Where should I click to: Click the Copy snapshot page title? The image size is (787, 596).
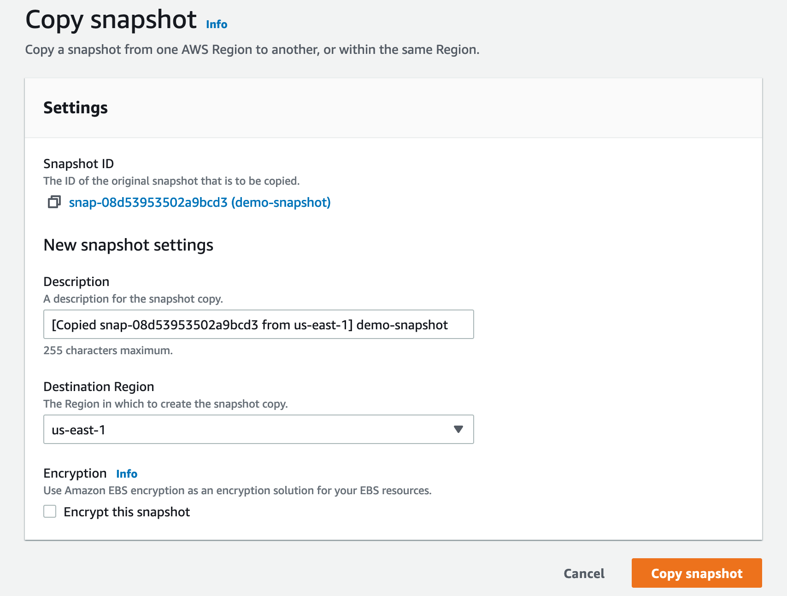click(x=111, y=20)
